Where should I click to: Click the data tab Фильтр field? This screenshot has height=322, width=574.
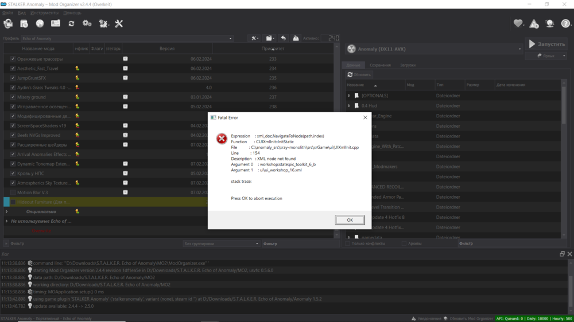coord(512,244)
